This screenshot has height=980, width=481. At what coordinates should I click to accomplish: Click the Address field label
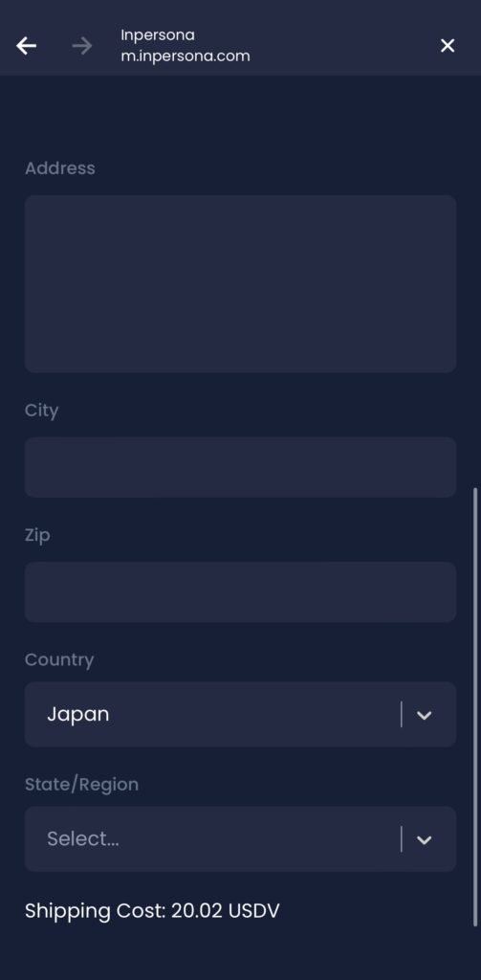click(60, 168)
